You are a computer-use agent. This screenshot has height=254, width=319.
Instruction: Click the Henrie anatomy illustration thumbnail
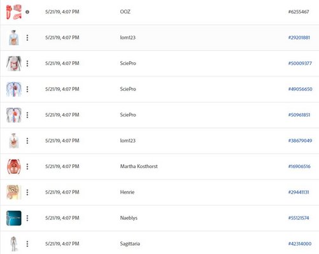[14, 192]
